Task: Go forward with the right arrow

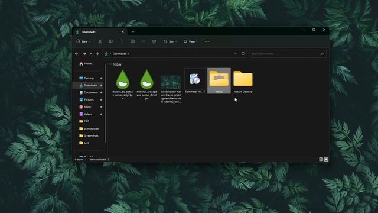Action: (x=84, y=54)
